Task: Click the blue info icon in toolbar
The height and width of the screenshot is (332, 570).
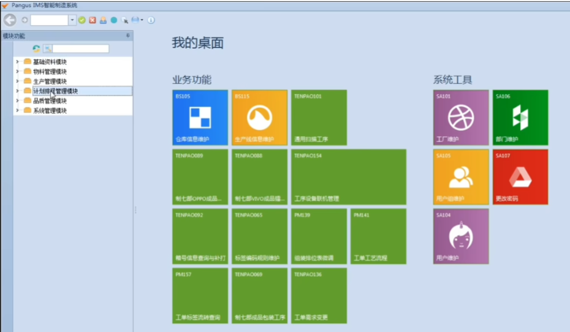Action: (x=151, y=20)
